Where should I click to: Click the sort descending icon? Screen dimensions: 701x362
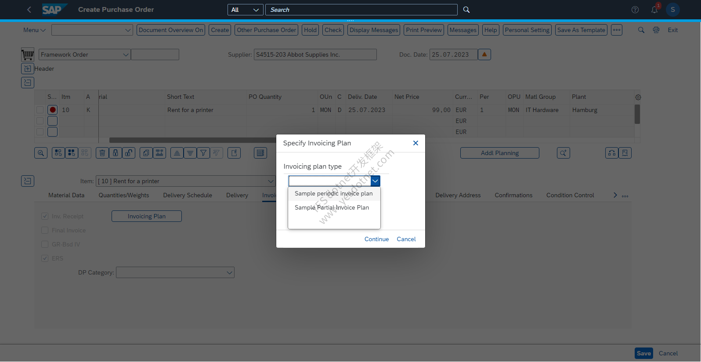point(190,153)
